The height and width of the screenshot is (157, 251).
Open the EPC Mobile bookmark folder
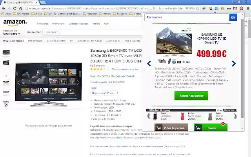[21, 14]
